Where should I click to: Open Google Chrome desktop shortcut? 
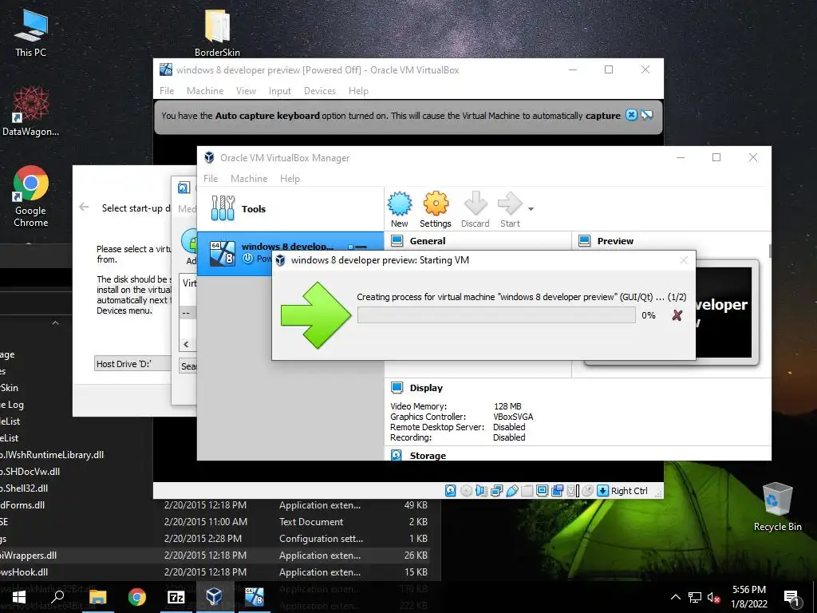point(31,197)
